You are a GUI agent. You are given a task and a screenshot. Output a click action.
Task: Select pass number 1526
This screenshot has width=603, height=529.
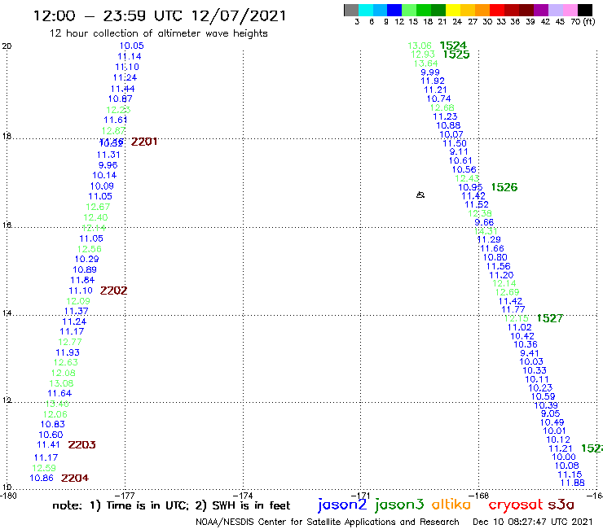[x=504, y=187]
